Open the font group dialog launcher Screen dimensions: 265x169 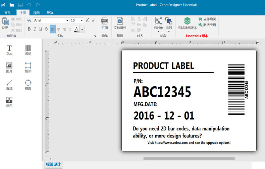click(x=95, y=36)
